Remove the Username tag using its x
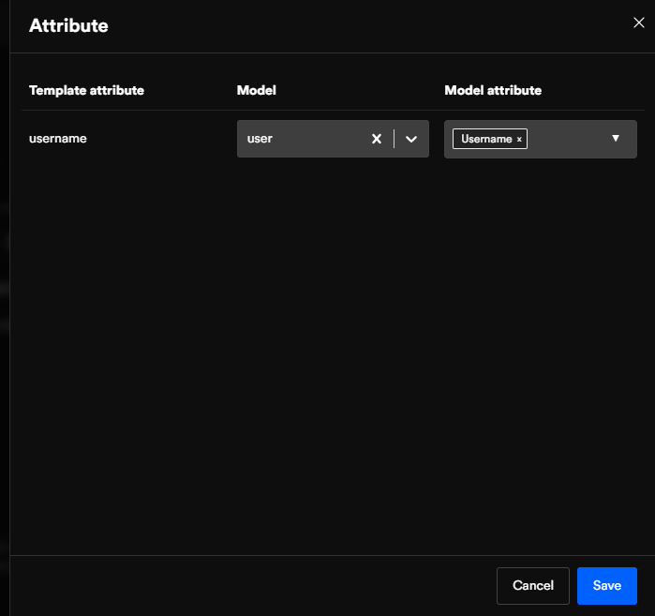 click(519, 140)
